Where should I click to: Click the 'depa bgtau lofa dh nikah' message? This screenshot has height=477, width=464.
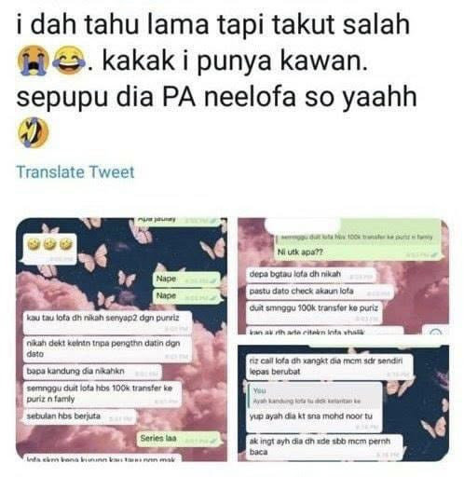click(x=311, y=275)
